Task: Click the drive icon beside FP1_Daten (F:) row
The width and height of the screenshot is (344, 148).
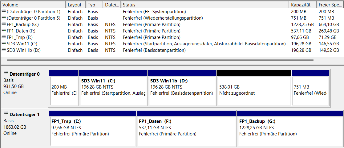Action: 3,31
